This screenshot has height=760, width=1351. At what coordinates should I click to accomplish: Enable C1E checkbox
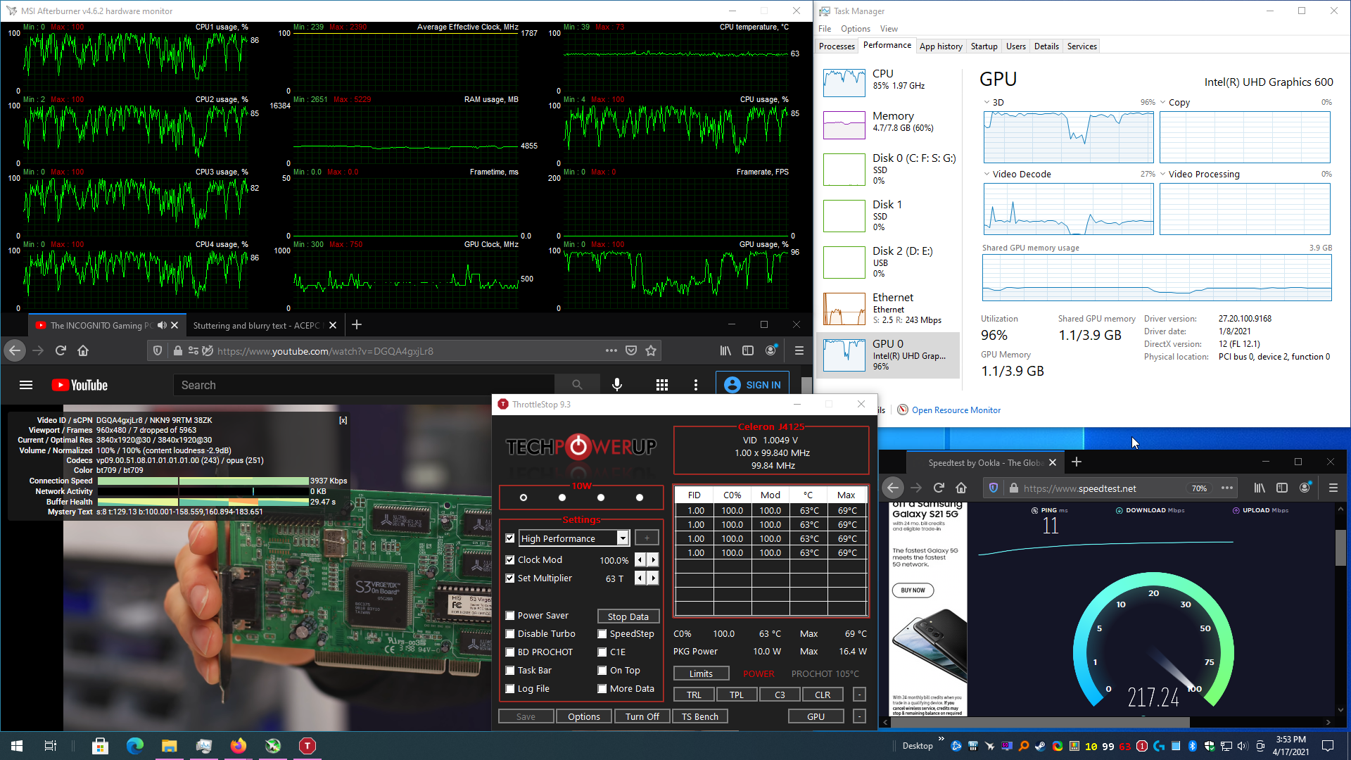[602, 652]
